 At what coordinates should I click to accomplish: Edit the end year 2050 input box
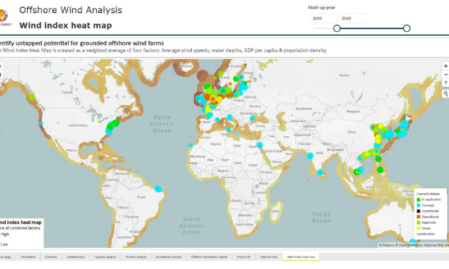pos(353,19)
